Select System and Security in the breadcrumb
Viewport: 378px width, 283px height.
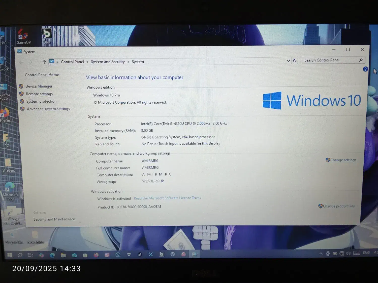[108, 62]
